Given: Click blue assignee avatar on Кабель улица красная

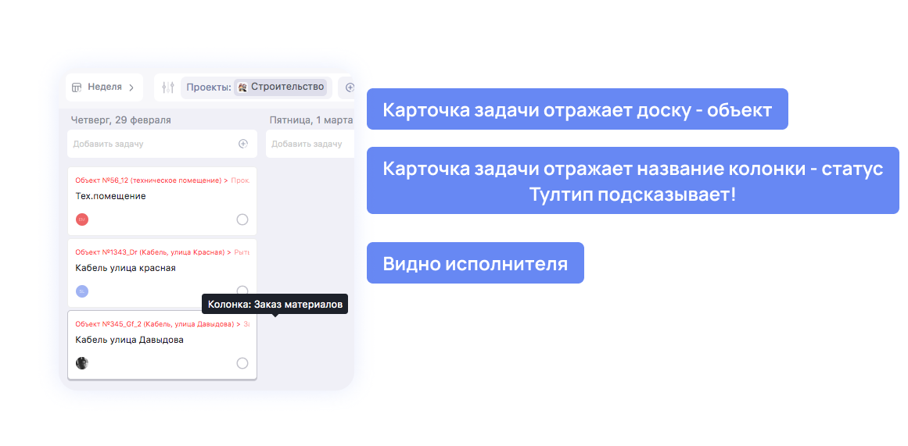Looking at the screenshot, I should (x=82, y=291).
